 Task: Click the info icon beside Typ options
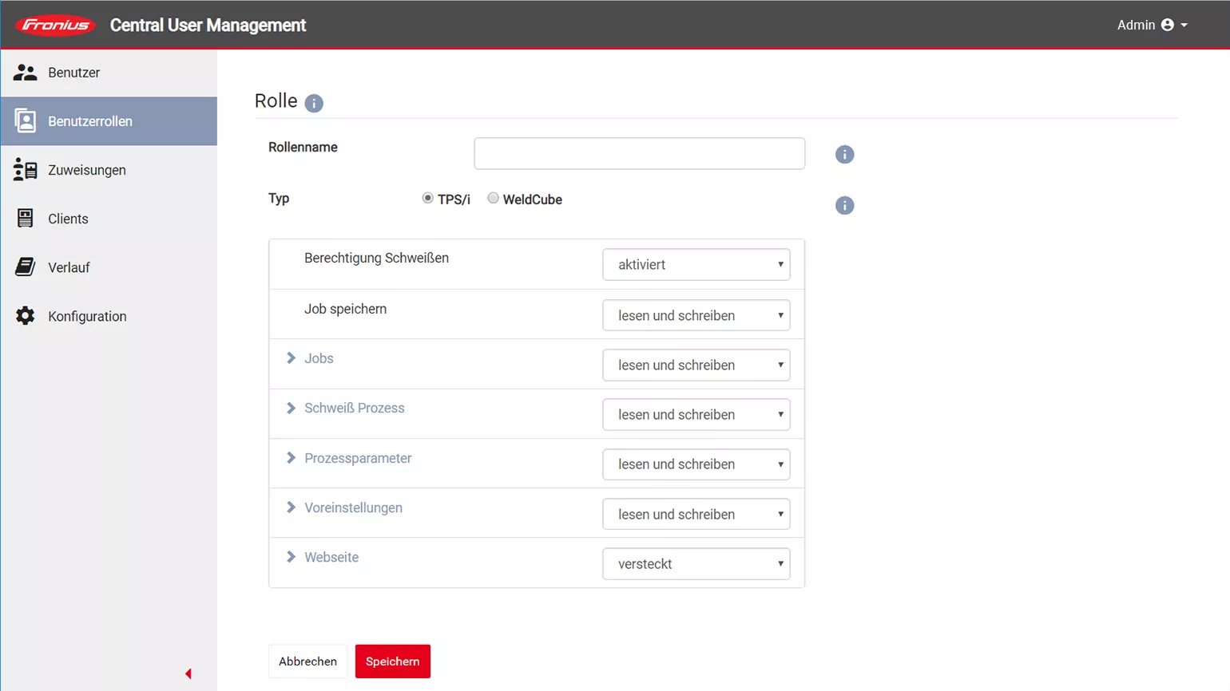[844, 206]
